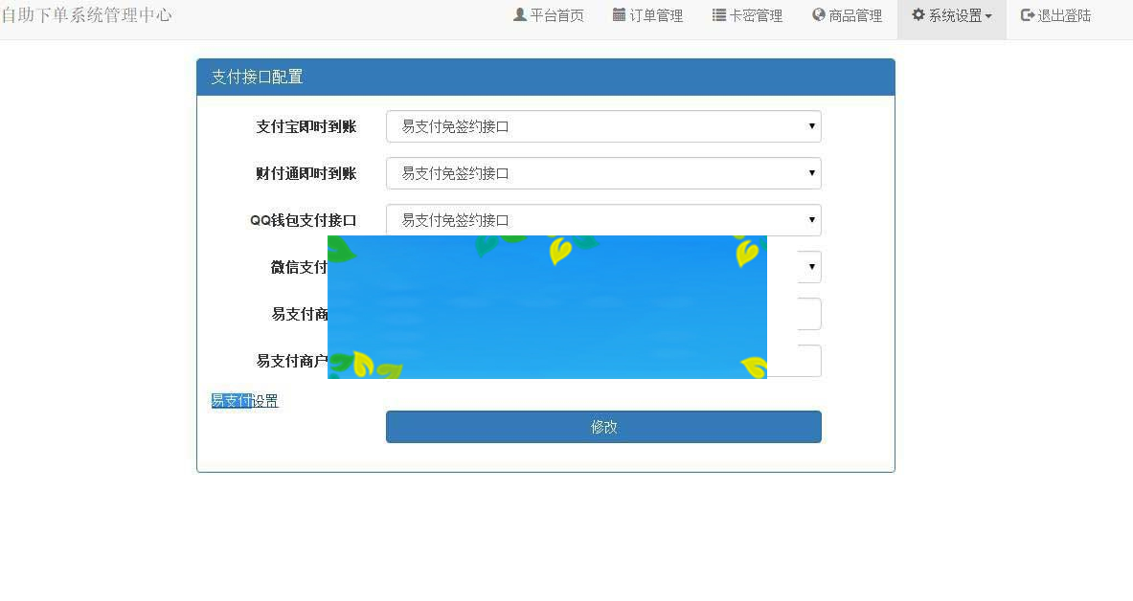Expand the 系统设置 menu

click(x=954, y=14)
